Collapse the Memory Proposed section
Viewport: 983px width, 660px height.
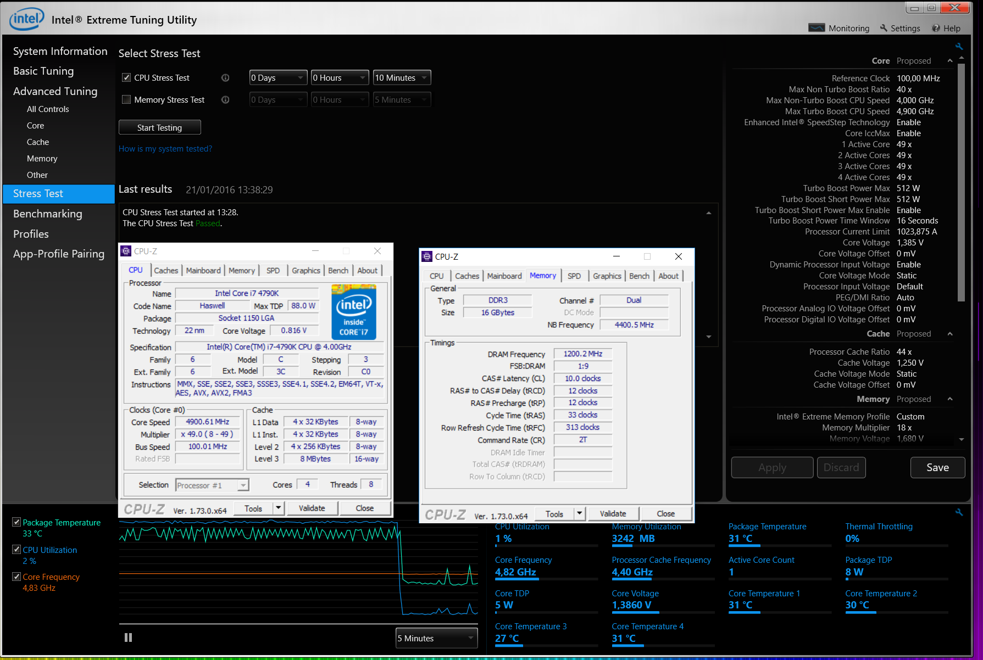[950, 399]
